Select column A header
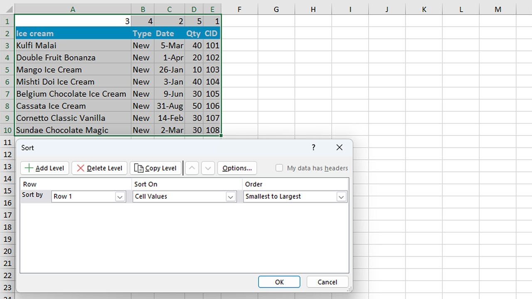 (73, 10)
